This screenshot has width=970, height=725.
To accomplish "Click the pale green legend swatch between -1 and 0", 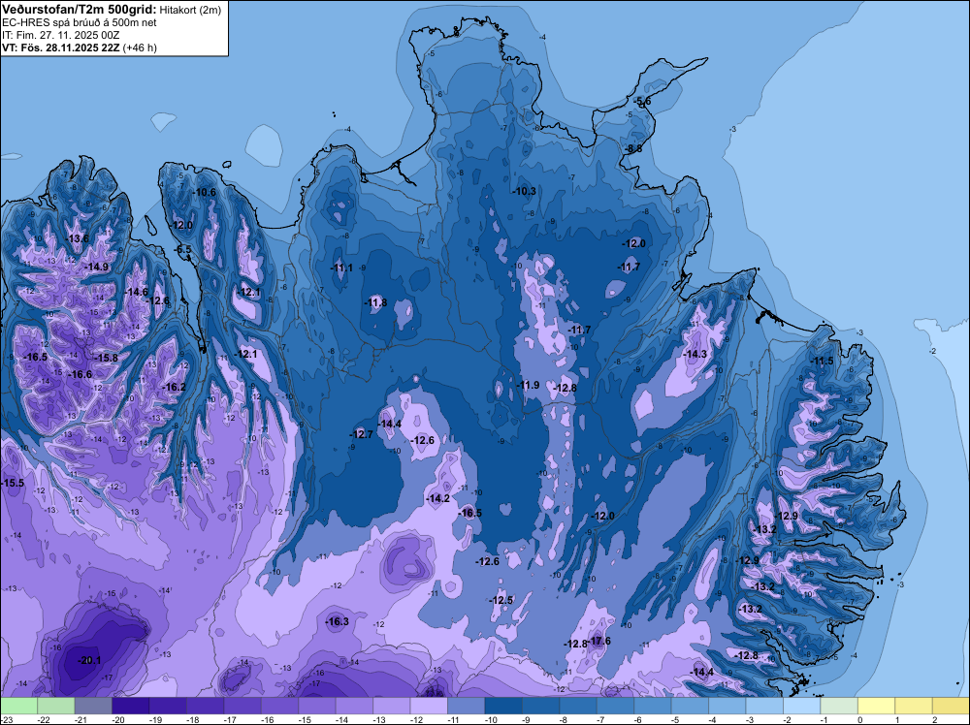I will point(839,706).
